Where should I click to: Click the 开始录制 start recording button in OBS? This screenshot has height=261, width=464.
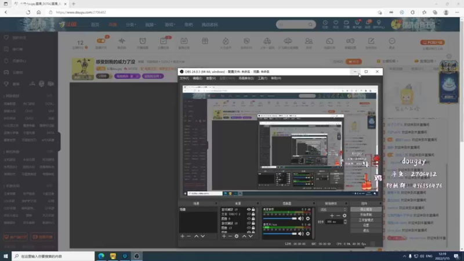pos(366,215)
